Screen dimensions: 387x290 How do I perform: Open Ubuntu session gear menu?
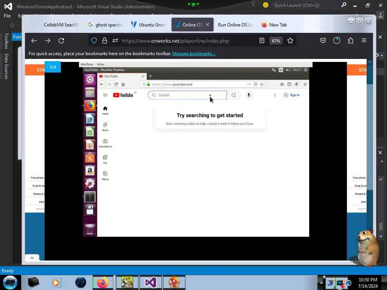pyautogui.click(x=305, y=70)
